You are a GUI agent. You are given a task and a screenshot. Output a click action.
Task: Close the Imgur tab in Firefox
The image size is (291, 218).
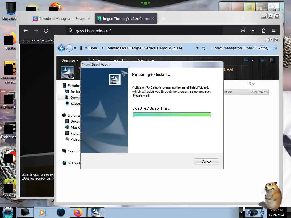153,18
